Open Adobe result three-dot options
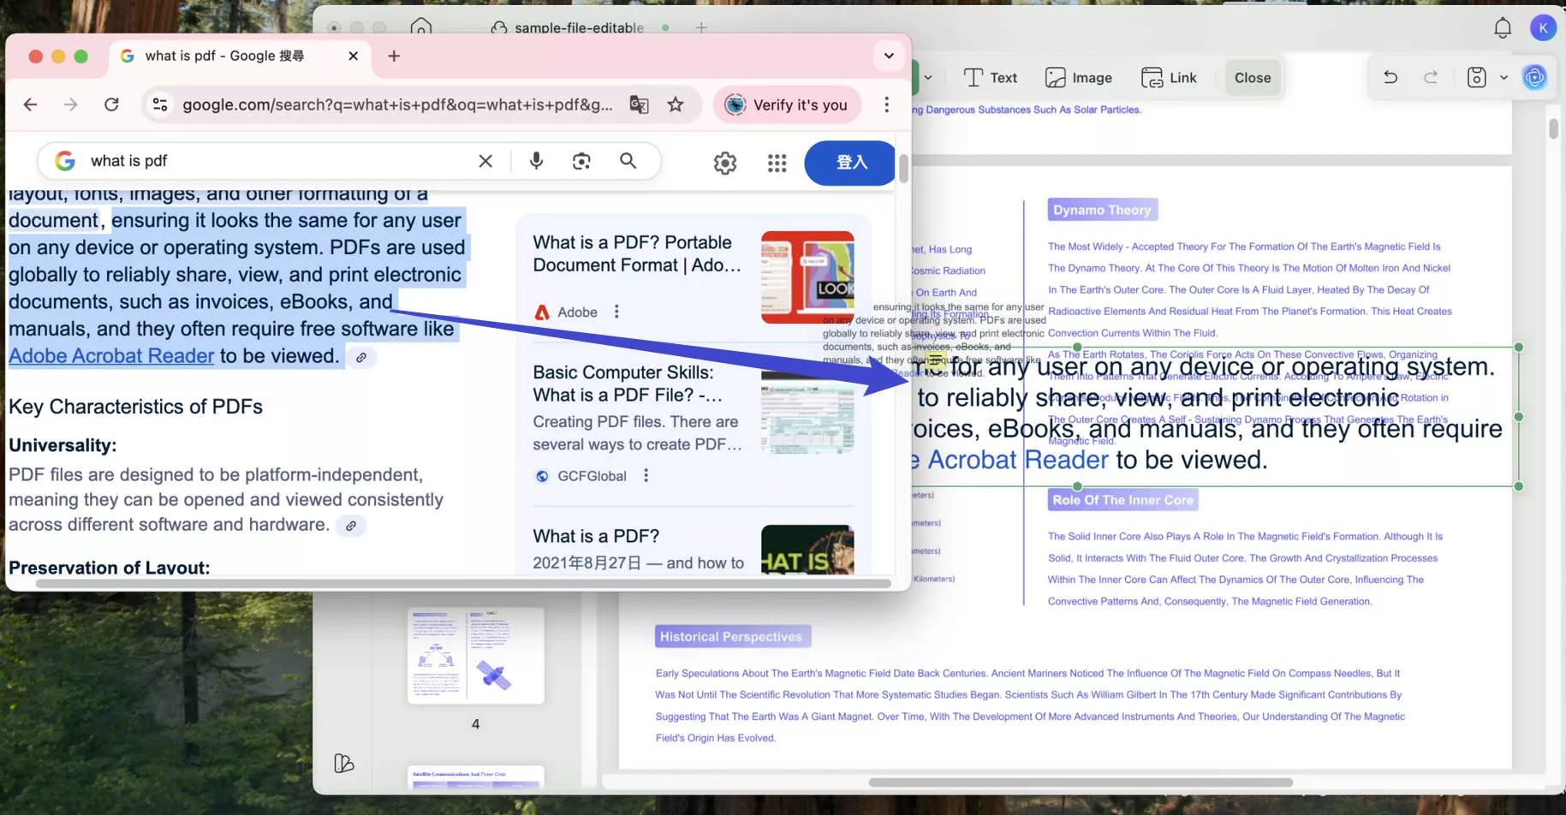Image resolution: width=1566 pixels, height=815 pixels. coord(616,312)
